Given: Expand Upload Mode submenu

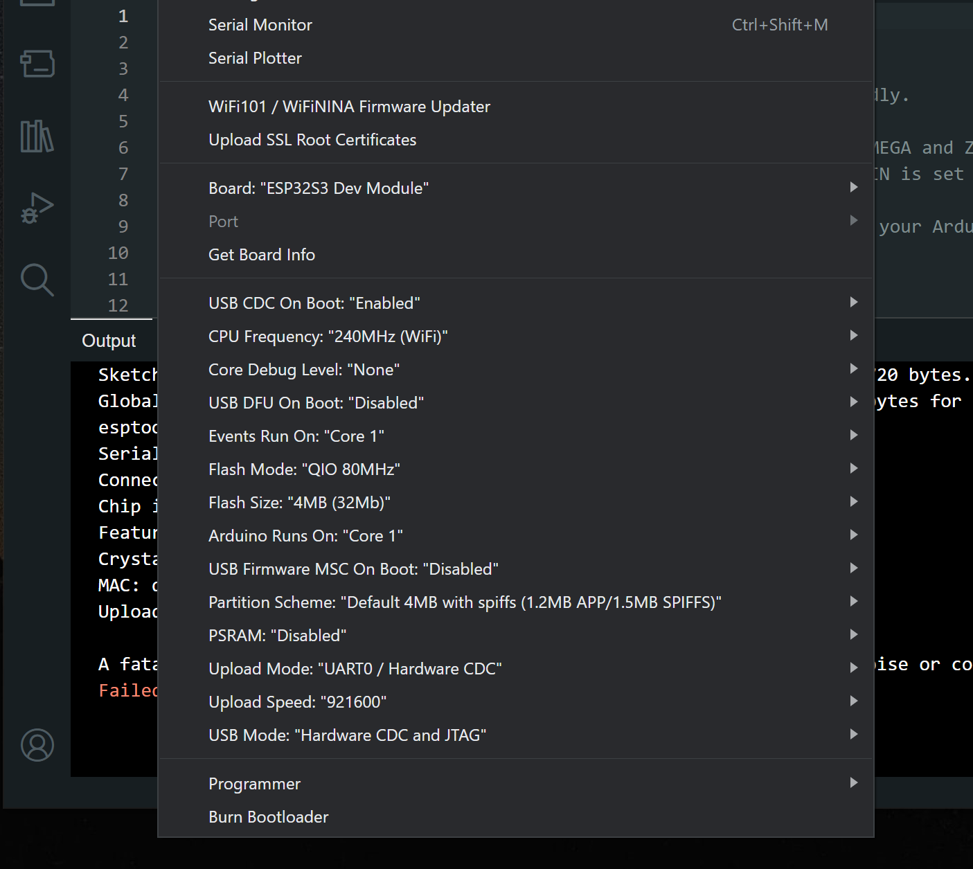Looking at the screenshot, I should pos(516,669).
